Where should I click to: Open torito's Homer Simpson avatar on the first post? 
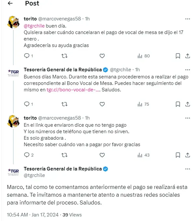(x=13, y=22)
